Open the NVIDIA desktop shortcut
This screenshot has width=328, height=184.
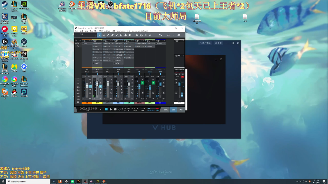pyautogui.click(x=24, y=4)
